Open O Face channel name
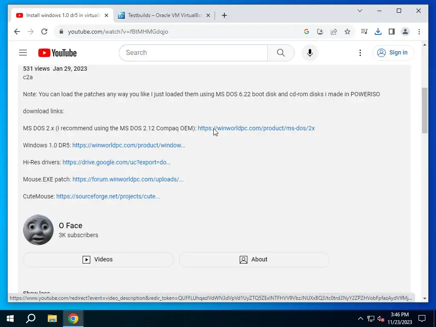The height and width of the screenshot is (327, 436). (x=70, y=226)
